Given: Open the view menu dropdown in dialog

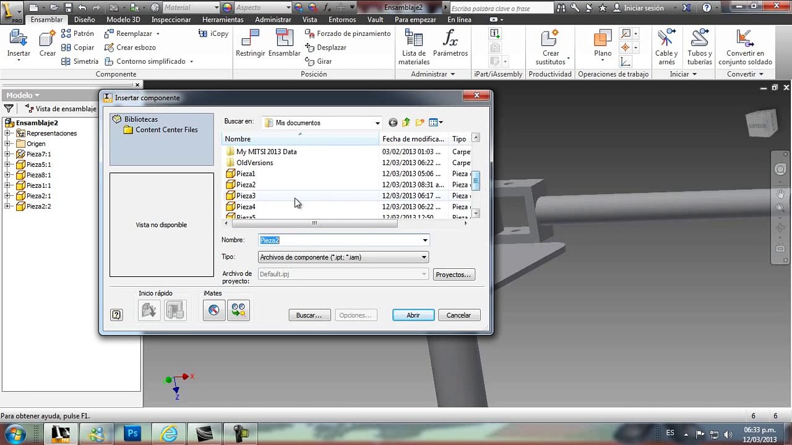Looking at the screenshot, I should click(x=436, y=122).
